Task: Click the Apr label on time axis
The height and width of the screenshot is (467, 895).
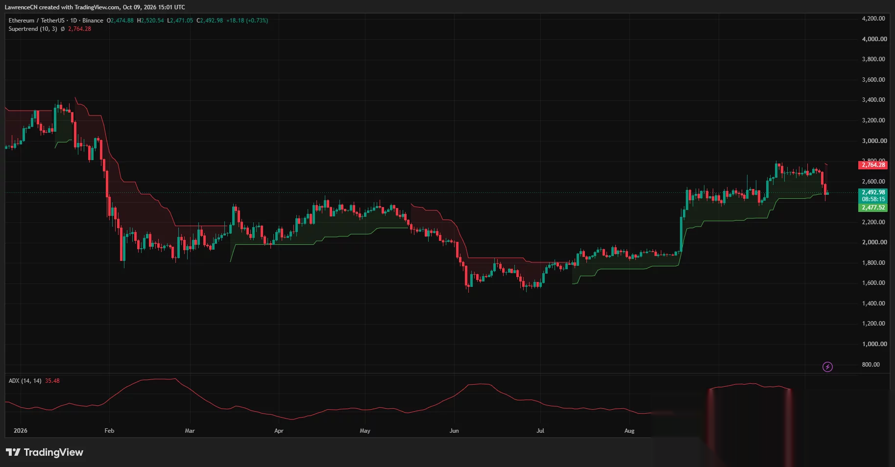Action: point(279,431)
